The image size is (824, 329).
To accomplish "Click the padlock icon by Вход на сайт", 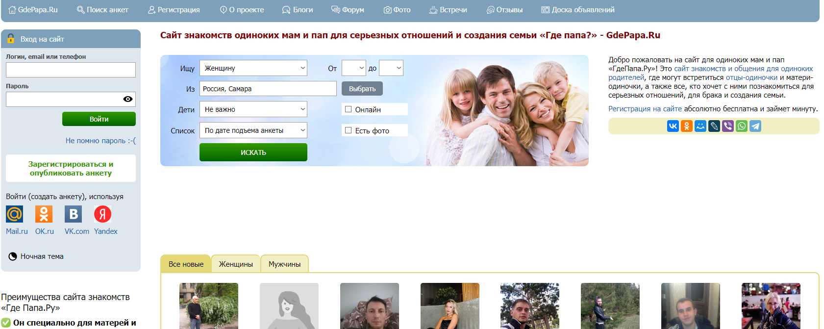I will [11, 39].
